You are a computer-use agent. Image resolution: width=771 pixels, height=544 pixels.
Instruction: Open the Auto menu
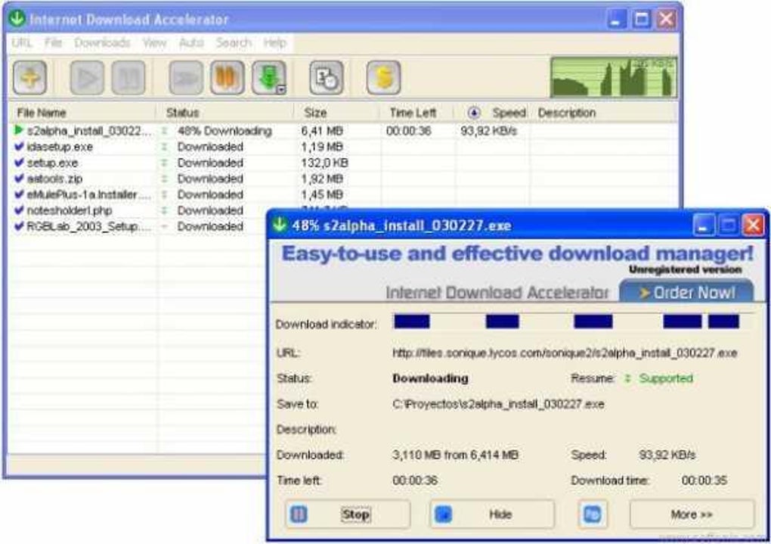click(x=191, y=43)
